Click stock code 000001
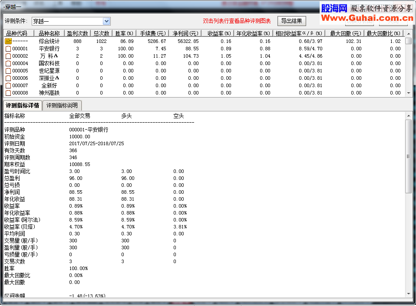 20,49
